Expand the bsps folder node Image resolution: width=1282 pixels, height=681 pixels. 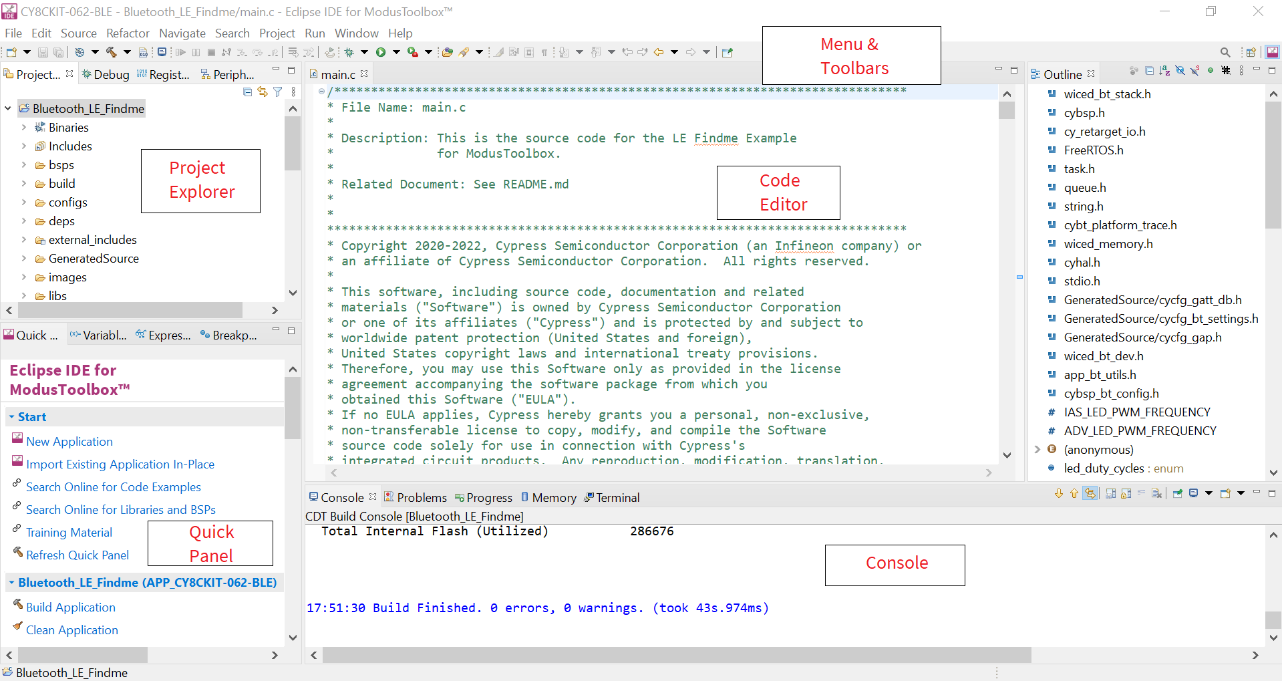[24, 164]
